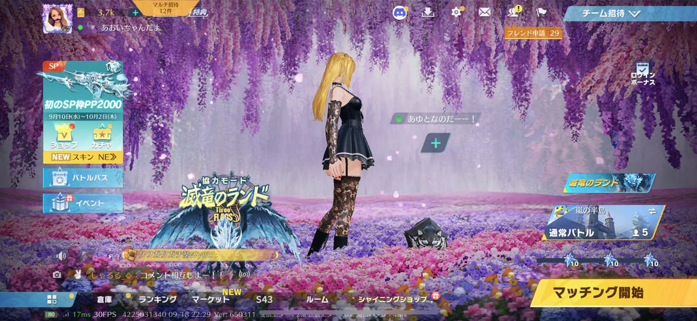Open the camera screenshot icon
This screenshot has width=697, height=321.
click(x=57, y=275)
